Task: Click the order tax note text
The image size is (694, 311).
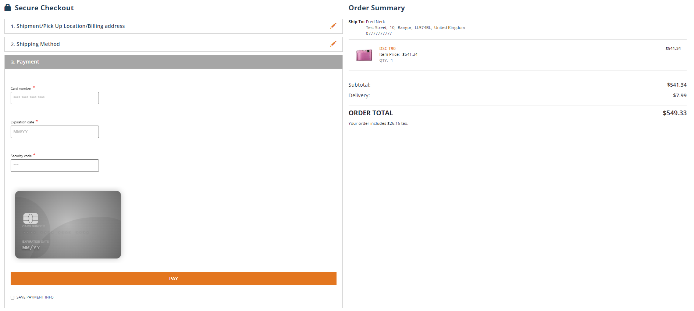Action: [378, 123]
